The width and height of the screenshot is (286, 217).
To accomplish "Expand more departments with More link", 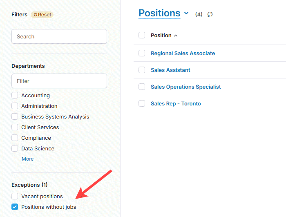I will click(x=27, y=159).
